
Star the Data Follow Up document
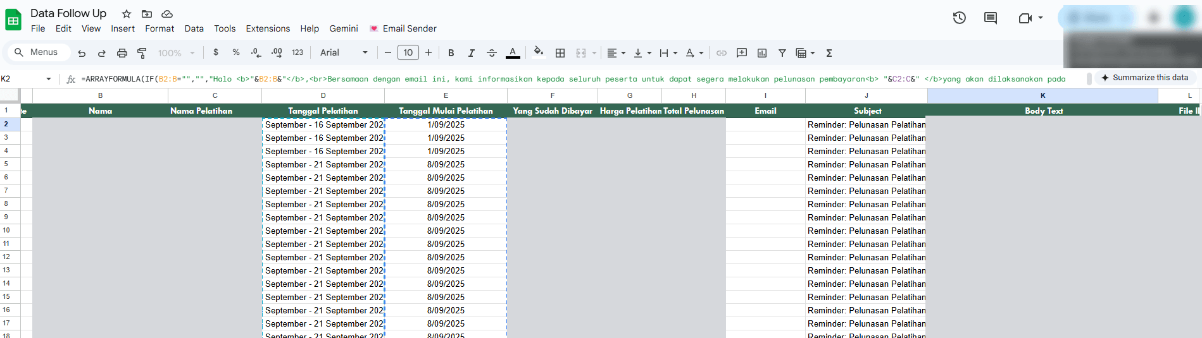[x=127, y=14]
